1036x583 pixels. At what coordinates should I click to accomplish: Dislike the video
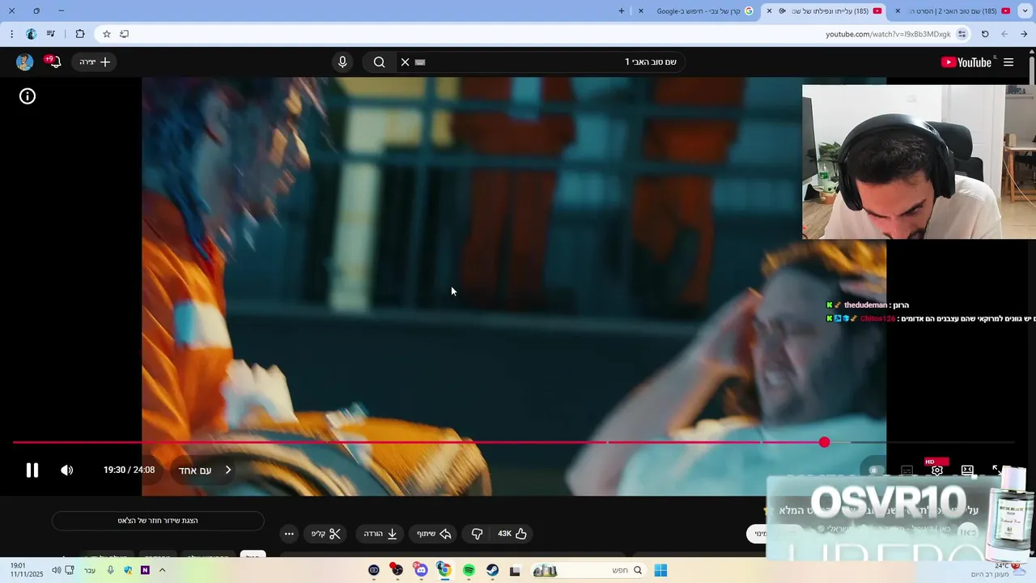(477, 534)
